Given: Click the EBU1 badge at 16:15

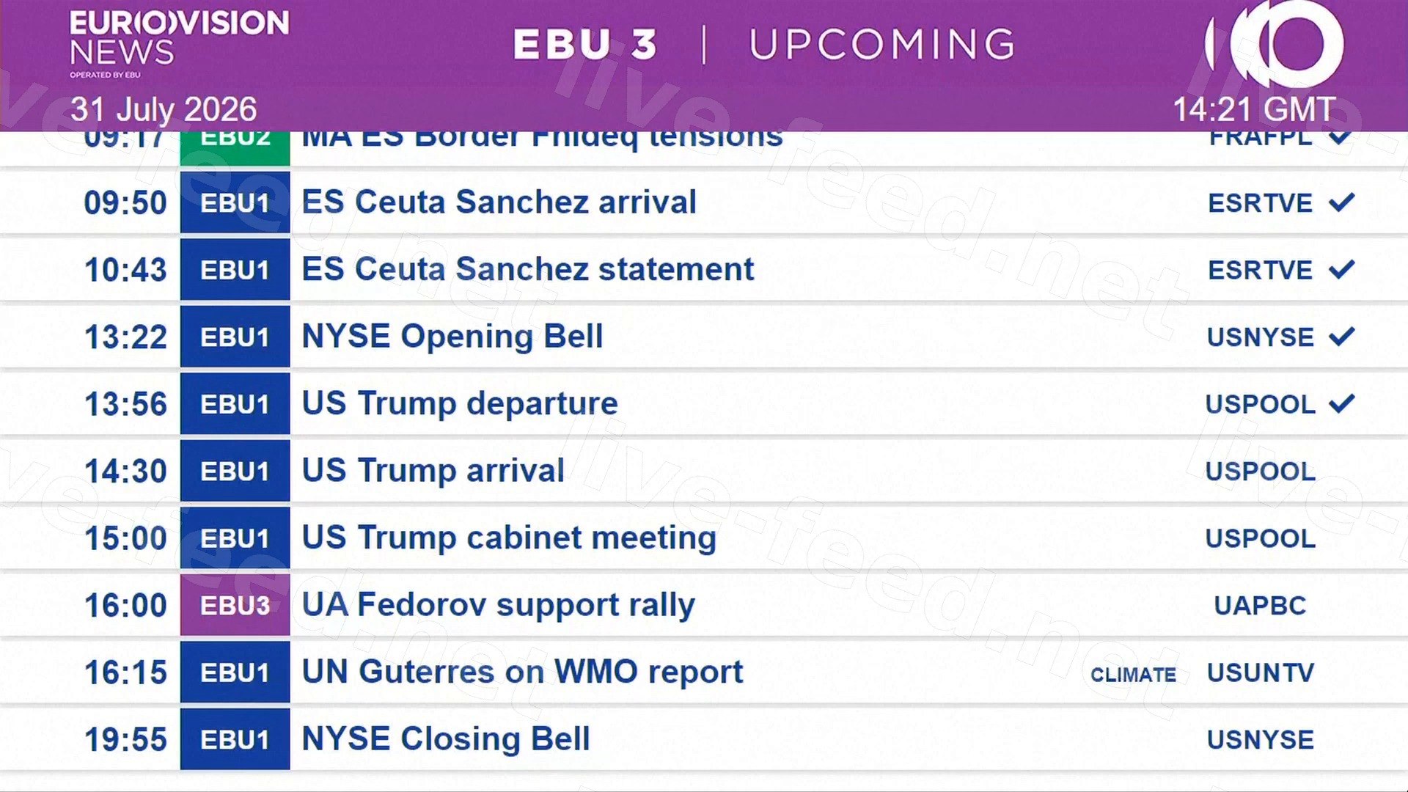Looking at the screenshot, I should click(235, 672).
